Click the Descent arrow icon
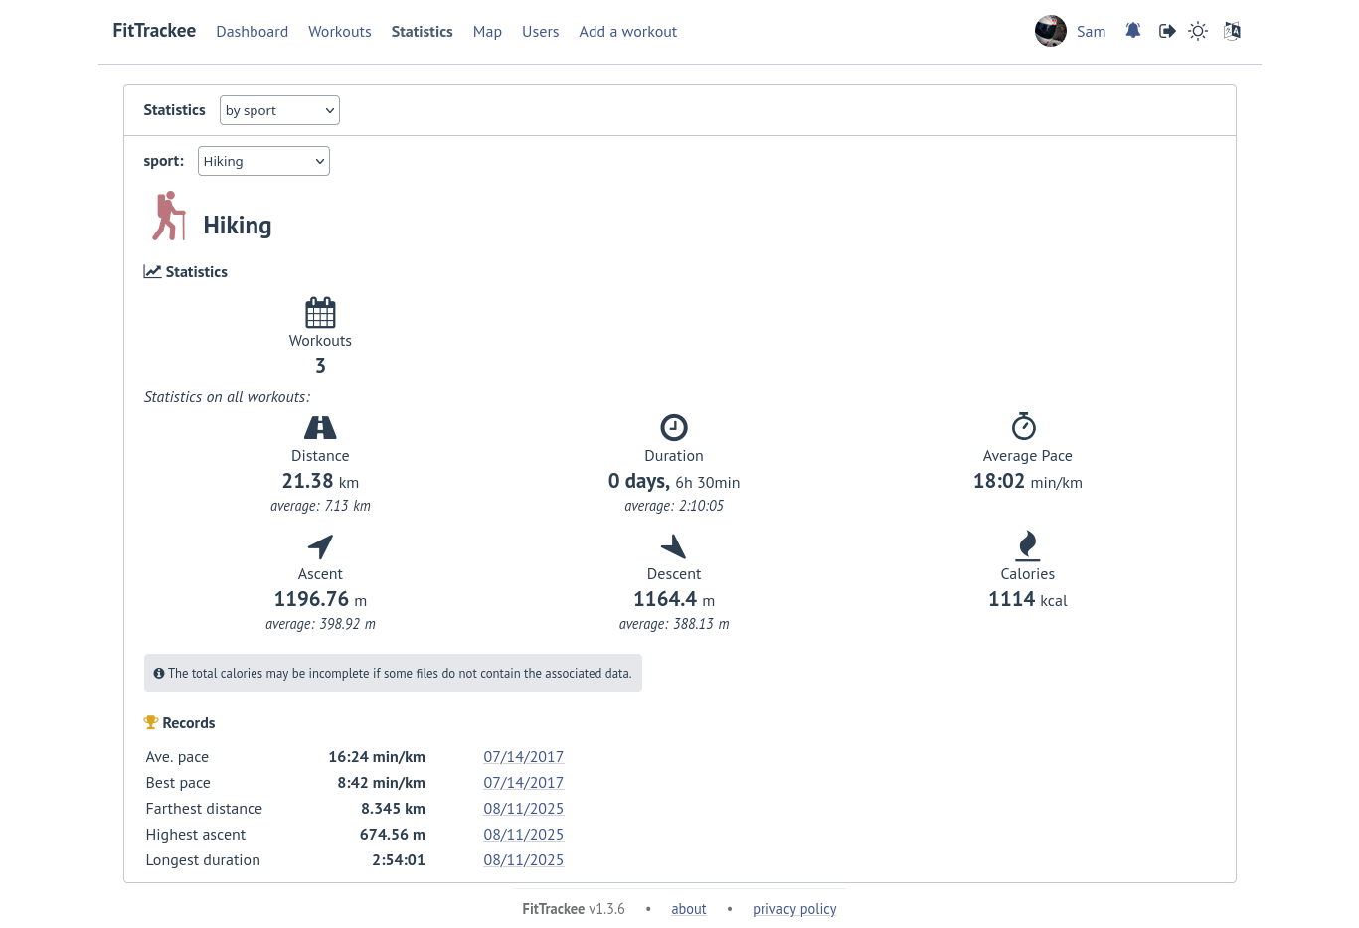1359x928 pixels. 674,545
